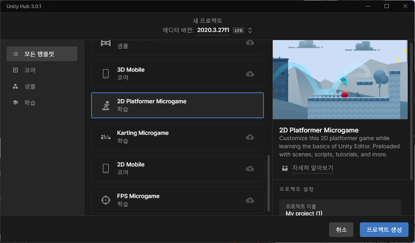Choose the 2D Platformer Microgame template
This screenshot has height=243, width=415.
click(x=178, y=105)
